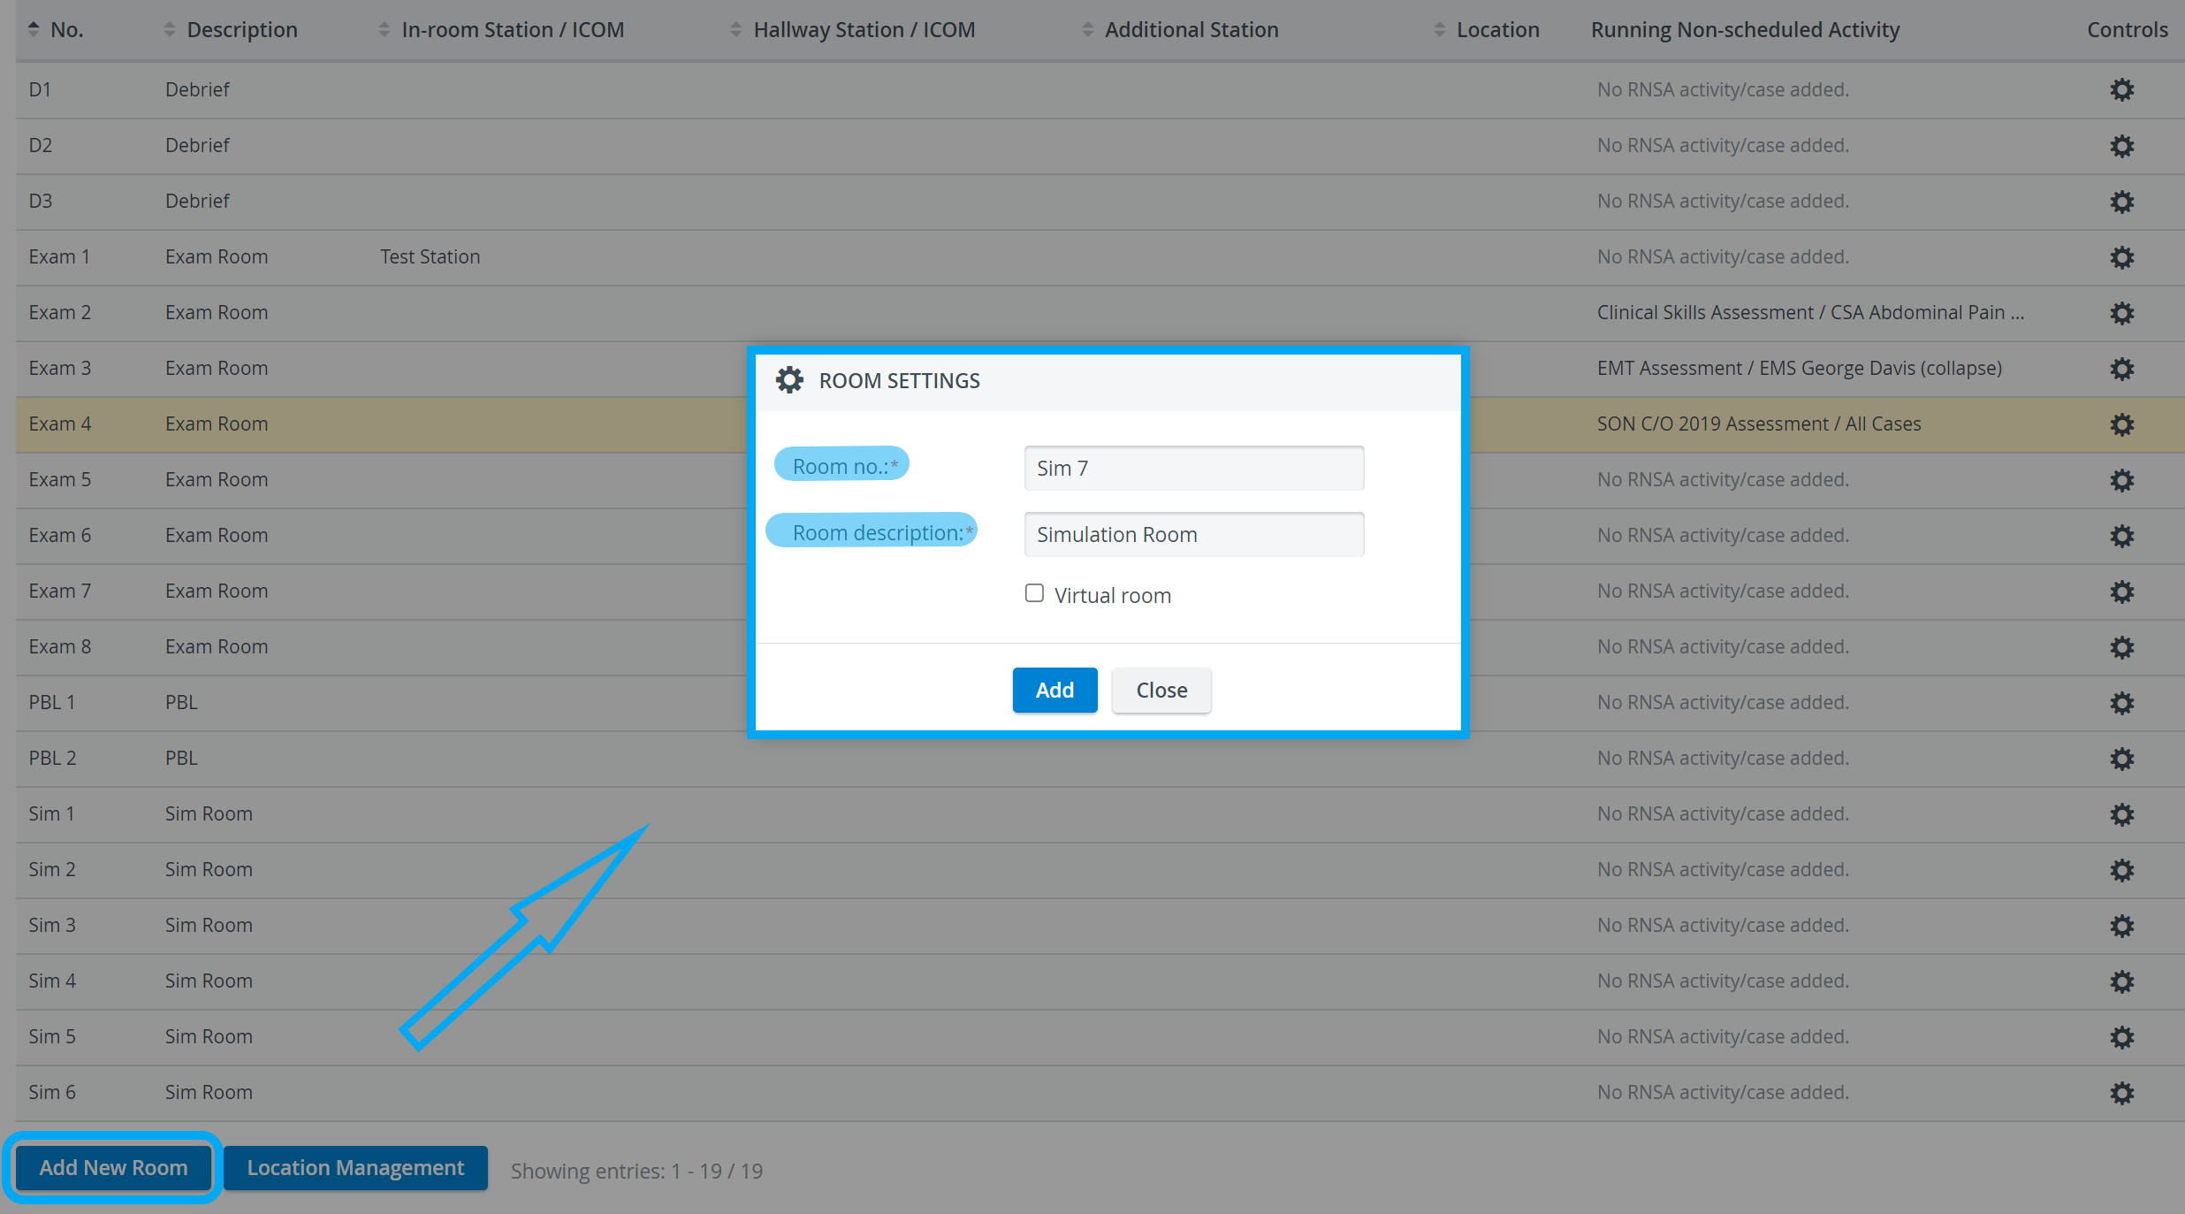This screenshot has height=1214, width=2185.
Task: Open controls gear for Exam 7
Action: click(2121, 592)
